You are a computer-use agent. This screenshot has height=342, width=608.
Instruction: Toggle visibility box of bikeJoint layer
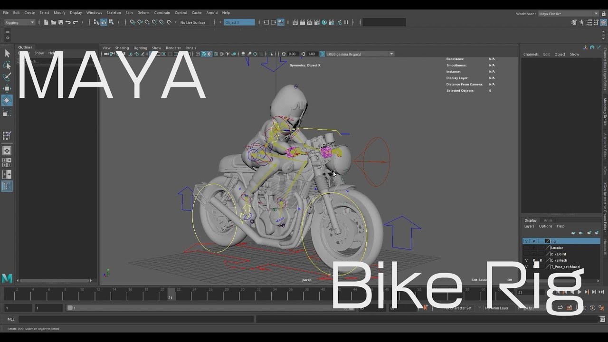coord(526,254)
